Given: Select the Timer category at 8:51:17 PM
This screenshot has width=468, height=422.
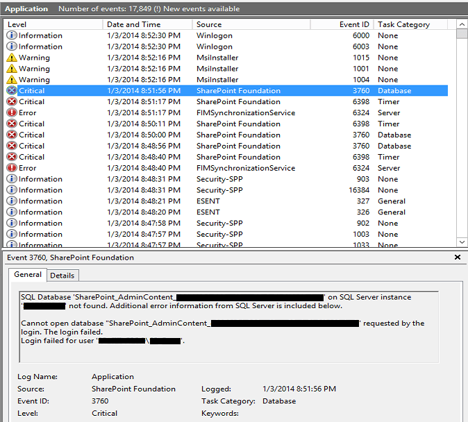Looking at the screenshot, I should click(388, 102).
